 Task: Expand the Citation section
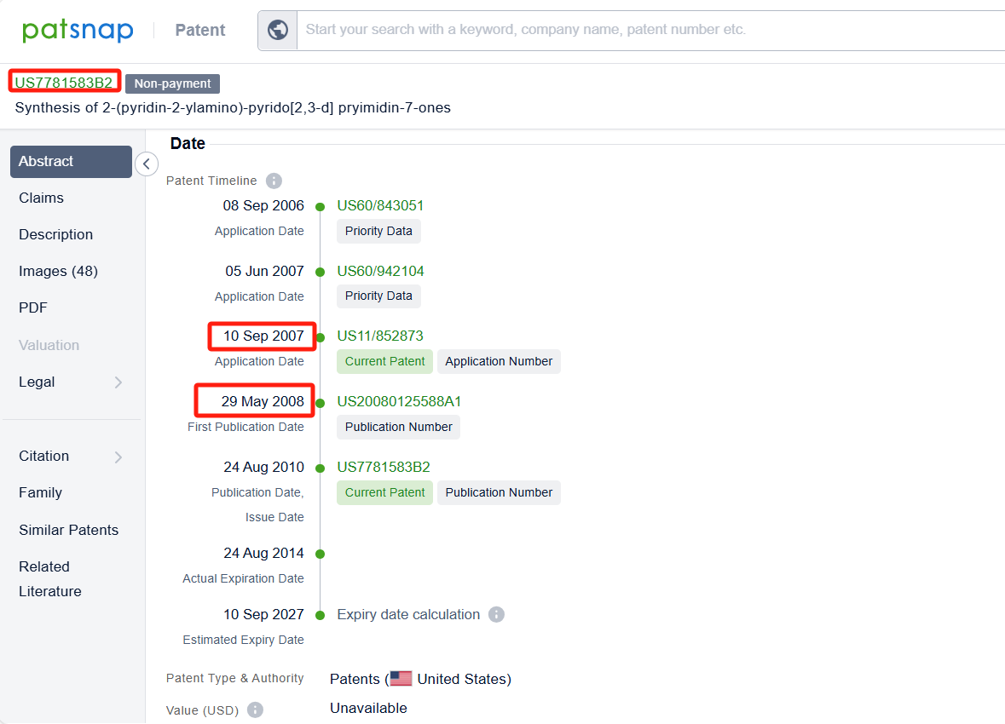118,457
